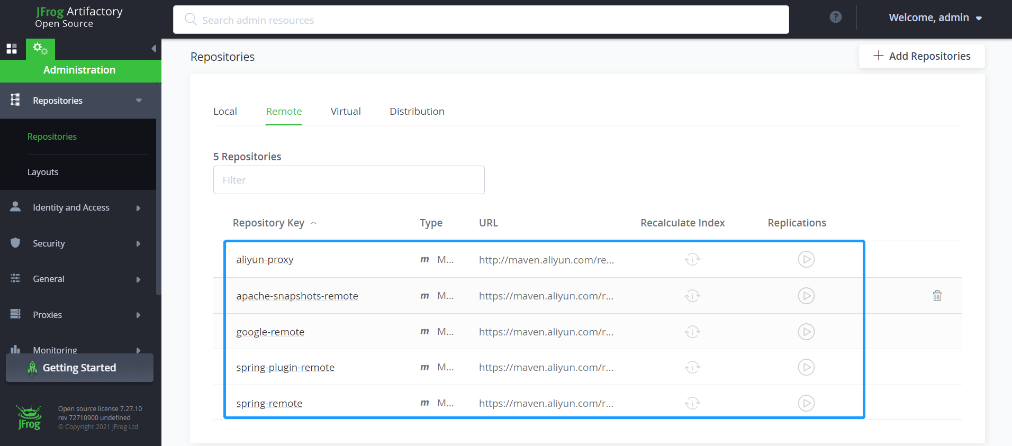The image size is (1012, 446).
Task: Click the Recalculate Index column header
Action: click(x=682, y=223)
